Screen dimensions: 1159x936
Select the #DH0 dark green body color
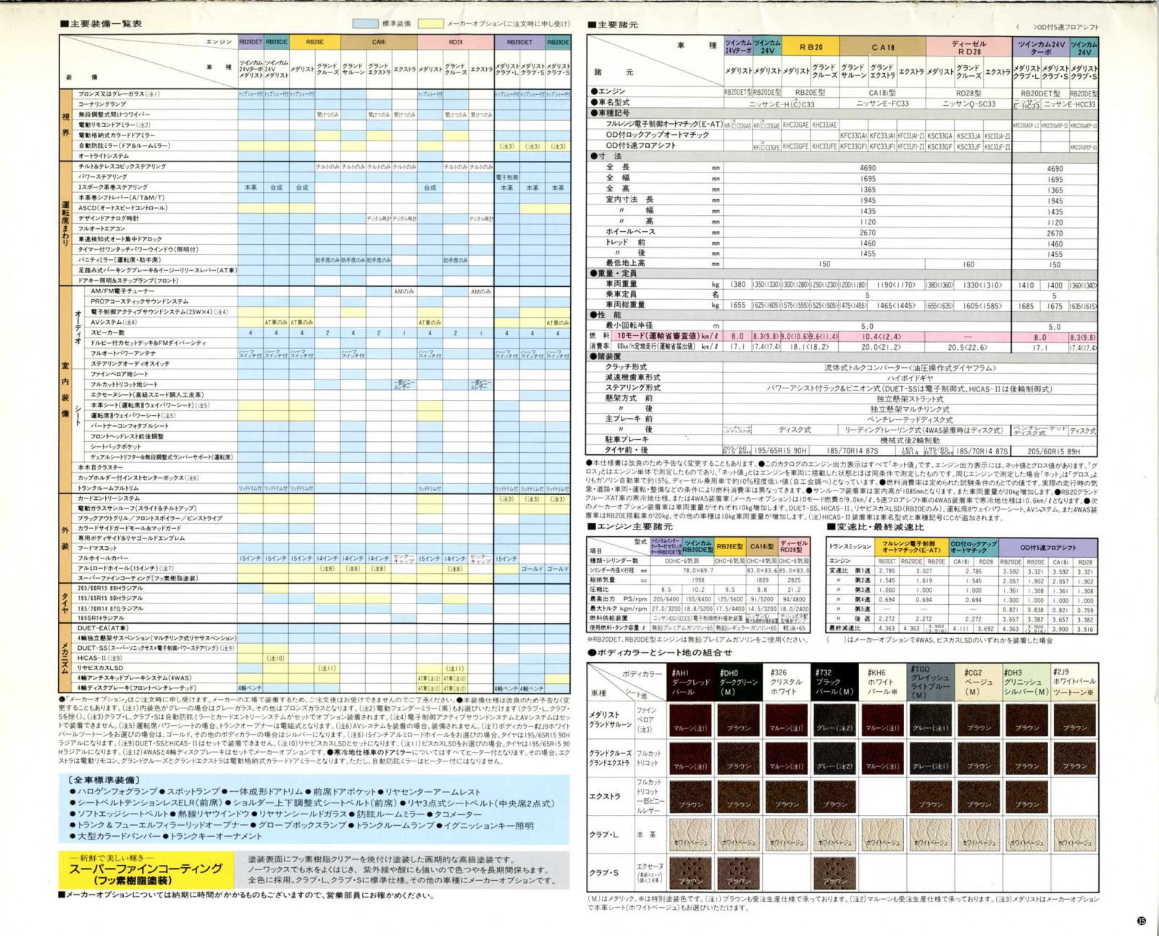738,682
